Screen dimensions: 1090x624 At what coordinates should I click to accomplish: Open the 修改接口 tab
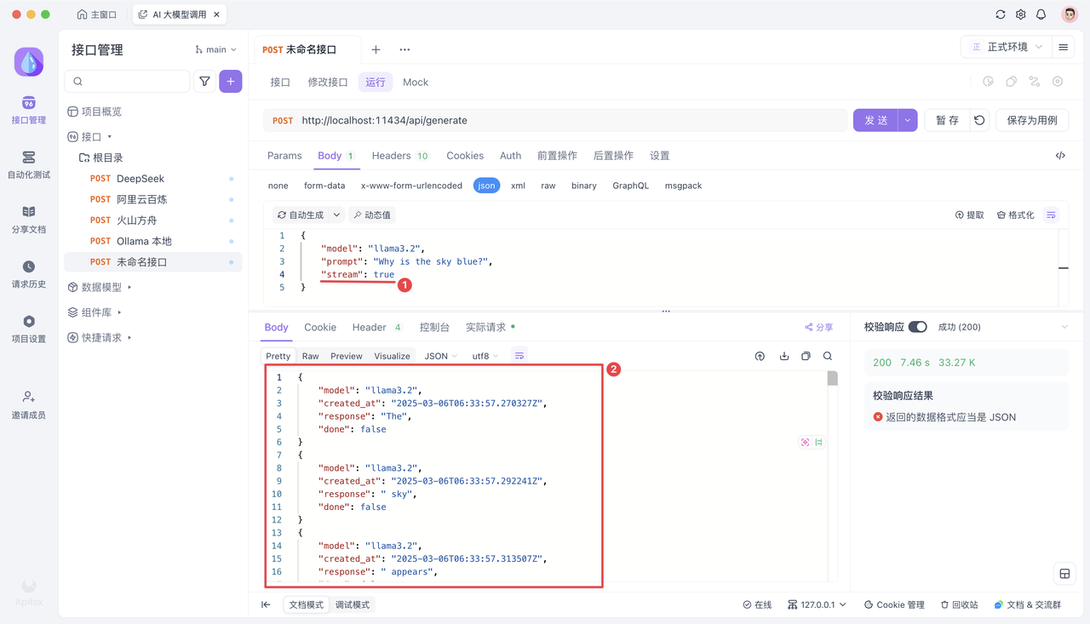click(328, 83)
